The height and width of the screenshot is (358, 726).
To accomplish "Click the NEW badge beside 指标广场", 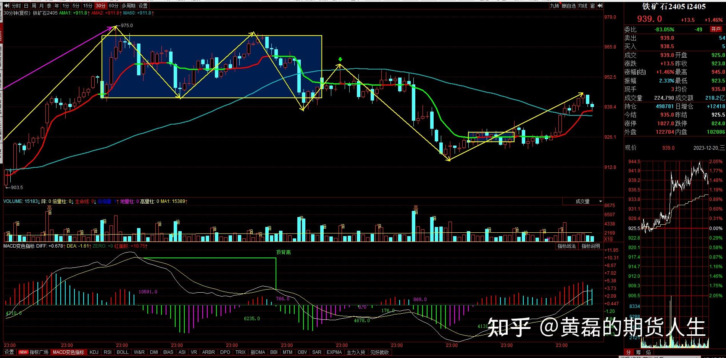I will pos(23,352).
